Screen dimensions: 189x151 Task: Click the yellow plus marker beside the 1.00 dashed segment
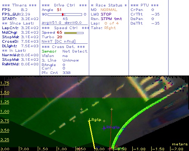click(x=81, y=109)
